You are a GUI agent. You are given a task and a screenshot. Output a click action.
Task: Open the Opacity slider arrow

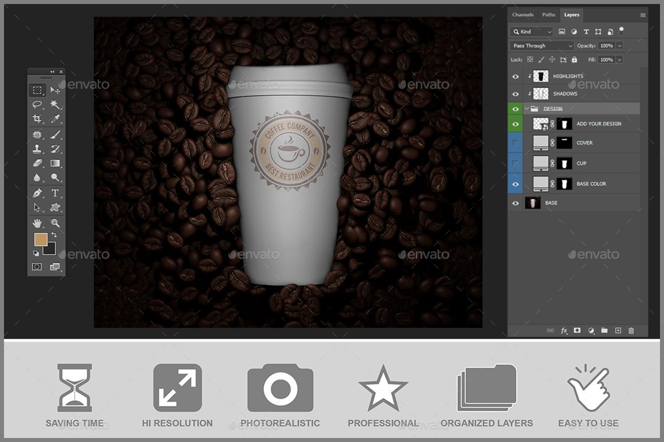[620, 46]
